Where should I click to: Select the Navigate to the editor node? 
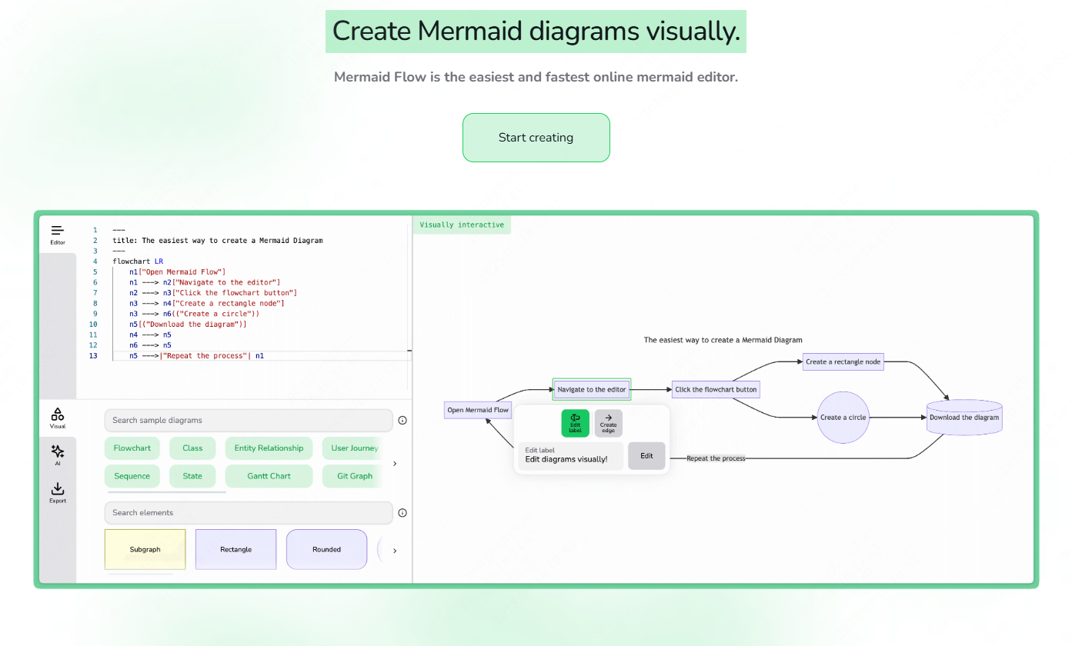[x=592, y=389]
